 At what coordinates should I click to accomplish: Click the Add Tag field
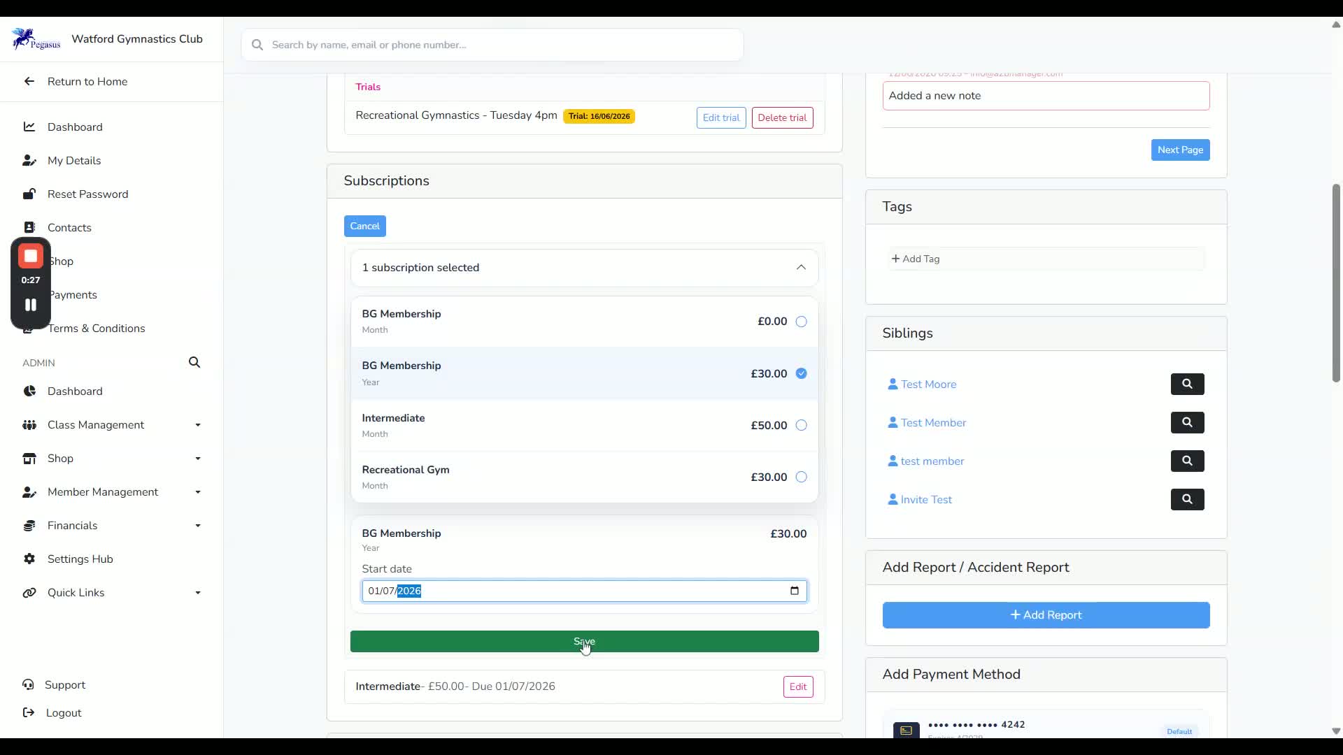[x=1046, y=259]
